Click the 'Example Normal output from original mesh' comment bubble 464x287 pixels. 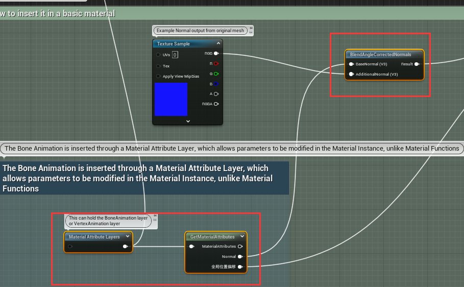(200, 31)
